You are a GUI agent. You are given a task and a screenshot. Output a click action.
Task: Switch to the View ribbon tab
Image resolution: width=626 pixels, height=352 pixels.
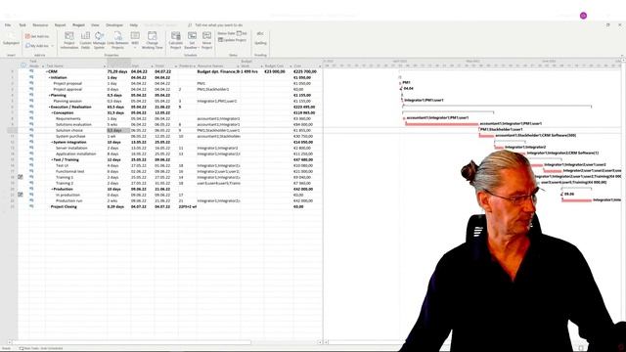click(95, 24)
